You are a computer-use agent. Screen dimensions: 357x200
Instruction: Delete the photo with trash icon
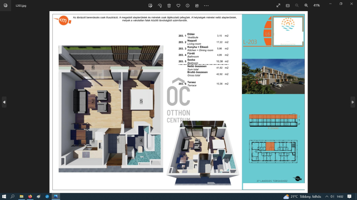pos(169,5)
